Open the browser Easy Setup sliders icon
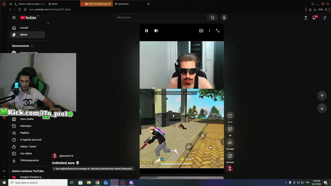 pos(326,10)
